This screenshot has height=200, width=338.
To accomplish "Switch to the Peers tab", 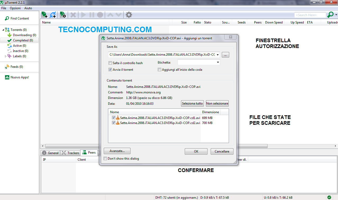I will pos(89,153).
